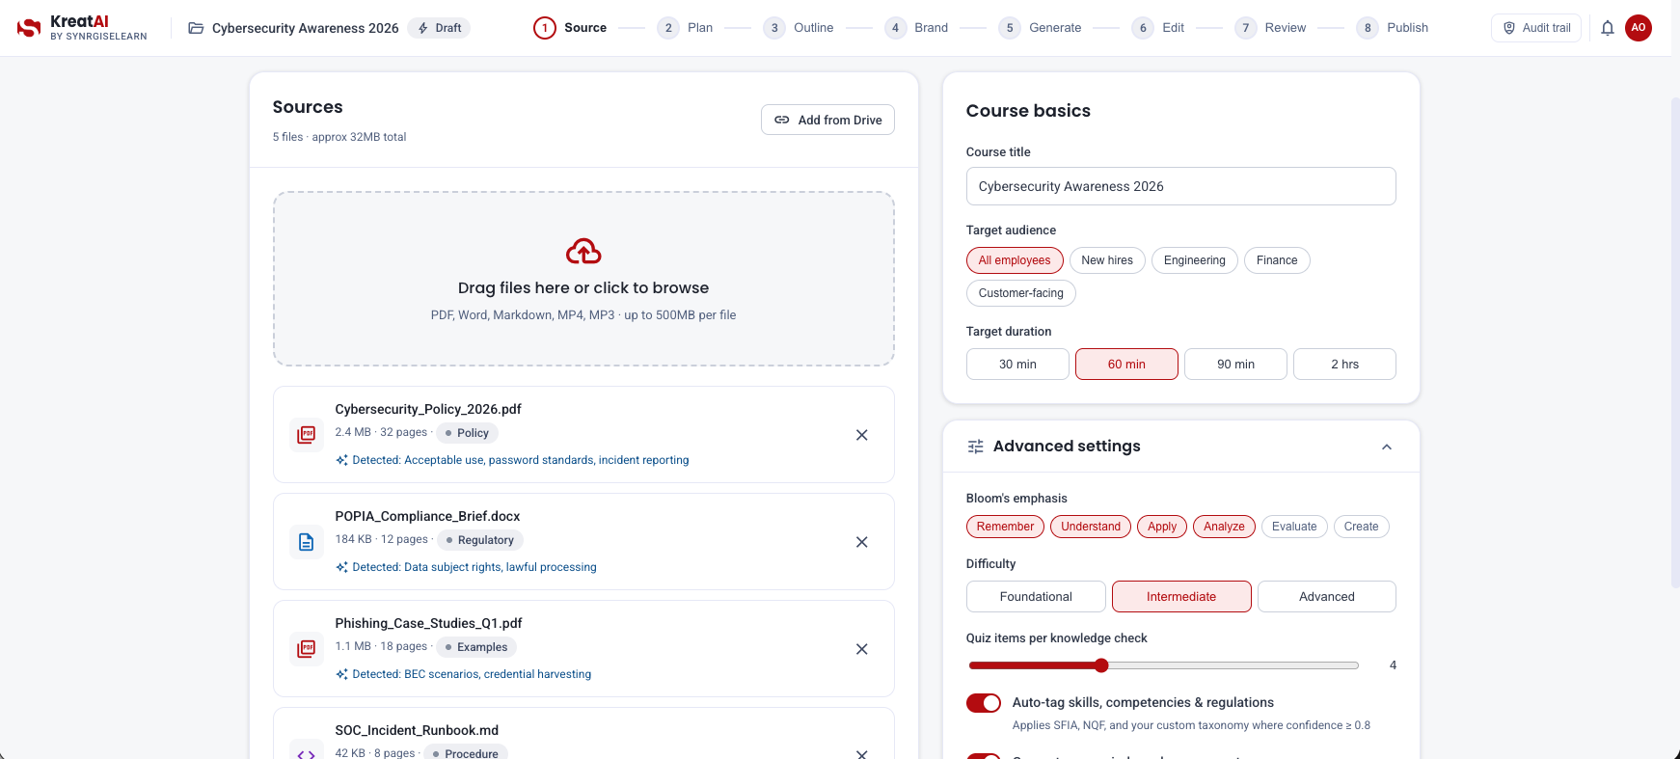Click the PDF icon for Cybersecurity_Policy_2026.pdf

click(x=307, y=435)
